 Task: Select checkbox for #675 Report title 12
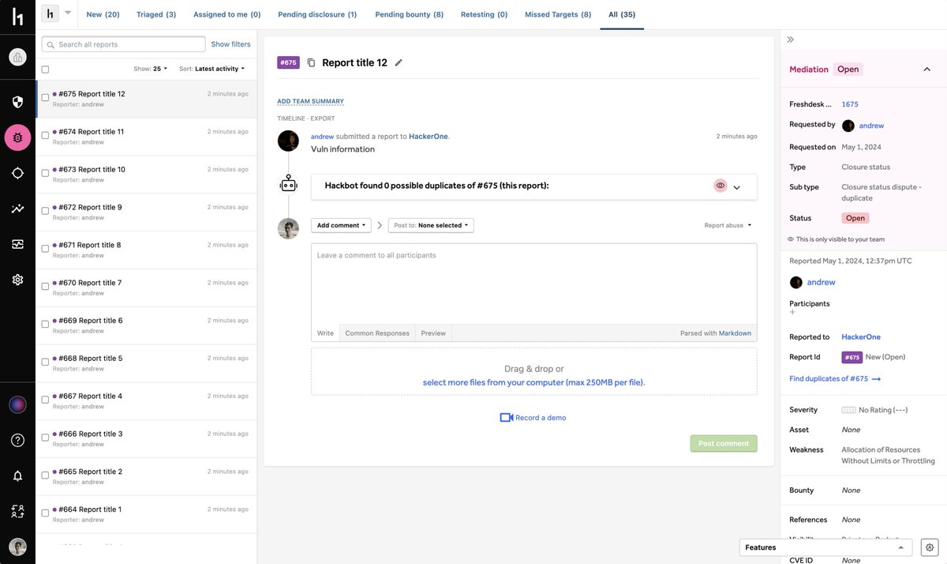pyautogui.click(x=45, y=98)
